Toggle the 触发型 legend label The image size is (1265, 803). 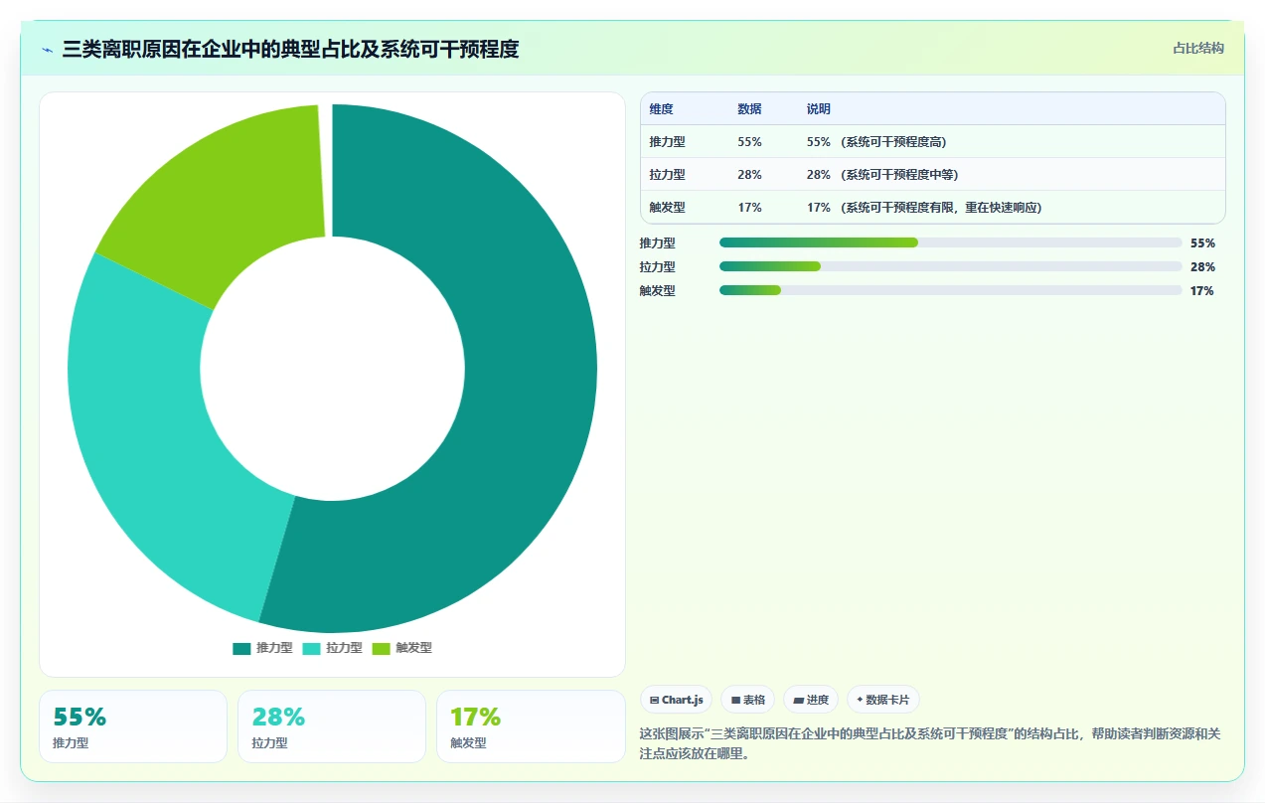[x=413, y=648]
